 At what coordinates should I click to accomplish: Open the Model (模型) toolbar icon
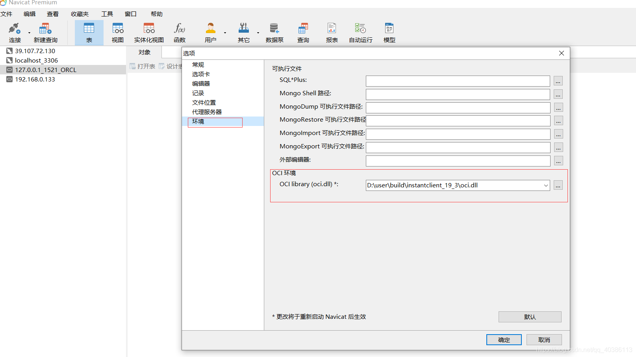click(x=389, y=33)
